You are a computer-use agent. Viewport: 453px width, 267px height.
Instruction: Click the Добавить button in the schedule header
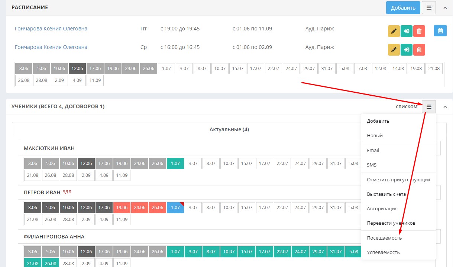403,7
